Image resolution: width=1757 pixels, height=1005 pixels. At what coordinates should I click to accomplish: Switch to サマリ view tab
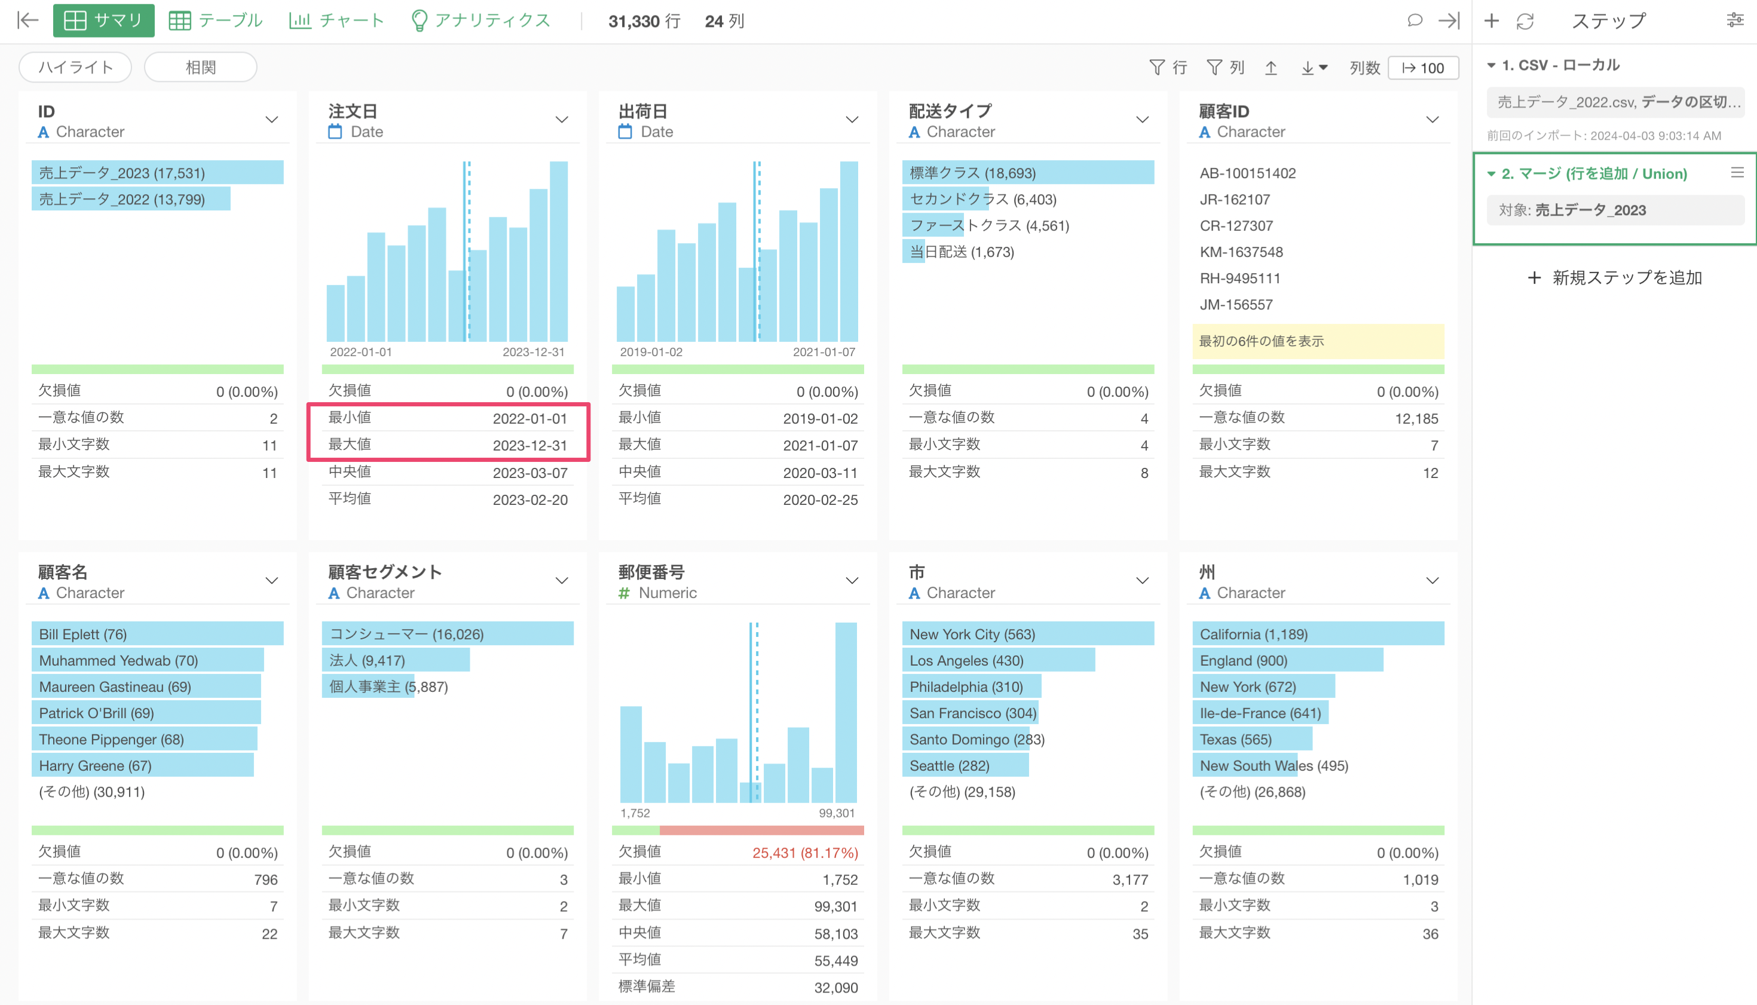pos(103,21)
